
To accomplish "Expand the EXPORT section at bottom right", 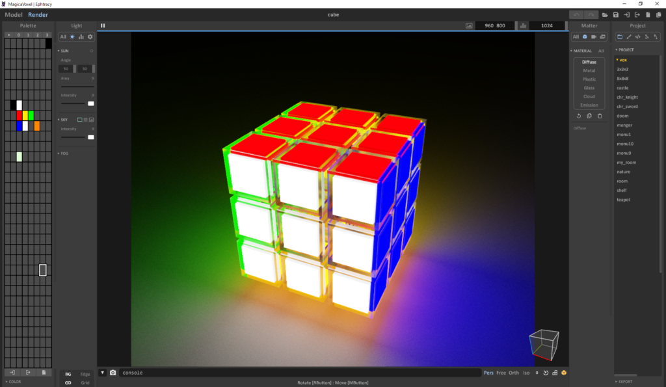I will point(625,382).
